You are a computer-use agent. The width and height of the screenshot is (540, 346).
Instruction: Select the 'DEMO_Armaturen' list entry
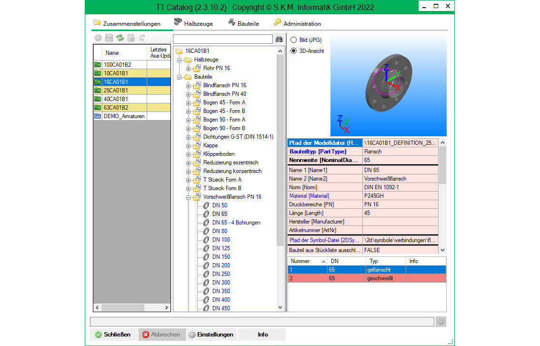click(124, 116)
